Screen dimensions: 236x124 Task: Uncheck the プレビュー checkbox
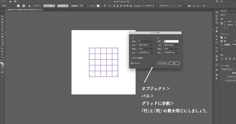coord(132,63)
